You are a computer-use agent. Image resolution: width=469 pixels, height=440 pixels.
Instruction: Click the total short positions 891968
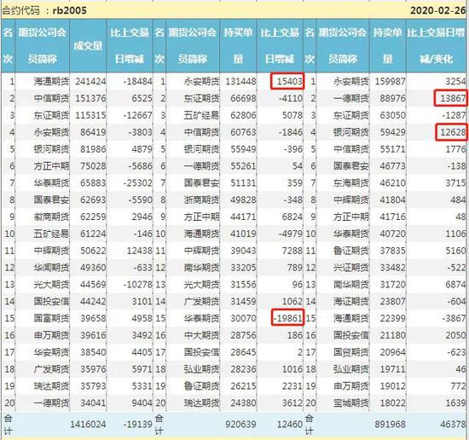tap(391, 425)
